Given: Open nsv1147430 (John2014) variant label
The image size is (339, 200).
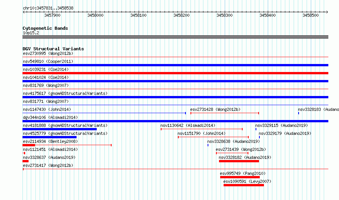Looking at the screenshot, I should [x=47, y=109].
